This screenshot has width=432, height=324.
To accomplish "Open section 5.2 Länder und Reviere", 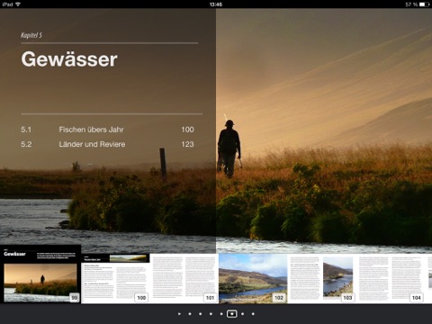I will (107, 144).
